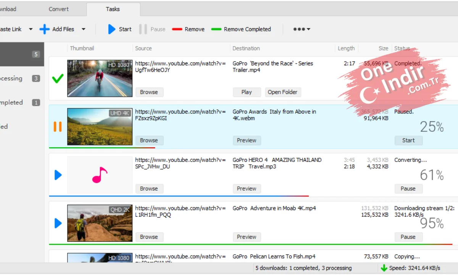This screenshot has width=458, height=275.
Task: Click Browse for the Italy from Above task
Action: point(149,140)
